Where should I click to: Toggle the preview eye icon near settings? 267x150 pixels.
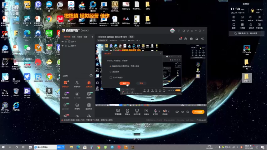183,112
